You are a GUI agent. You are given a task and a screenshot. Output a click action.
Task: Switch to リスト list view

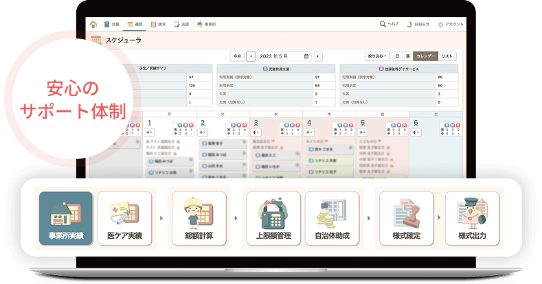447,56
